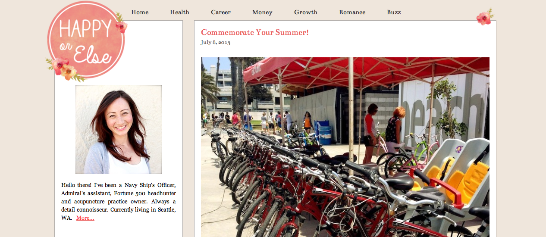Viewport: 546px width, 237px height.
Task: Click the July 8, 2013 post date
Action: tap(216, 42)
